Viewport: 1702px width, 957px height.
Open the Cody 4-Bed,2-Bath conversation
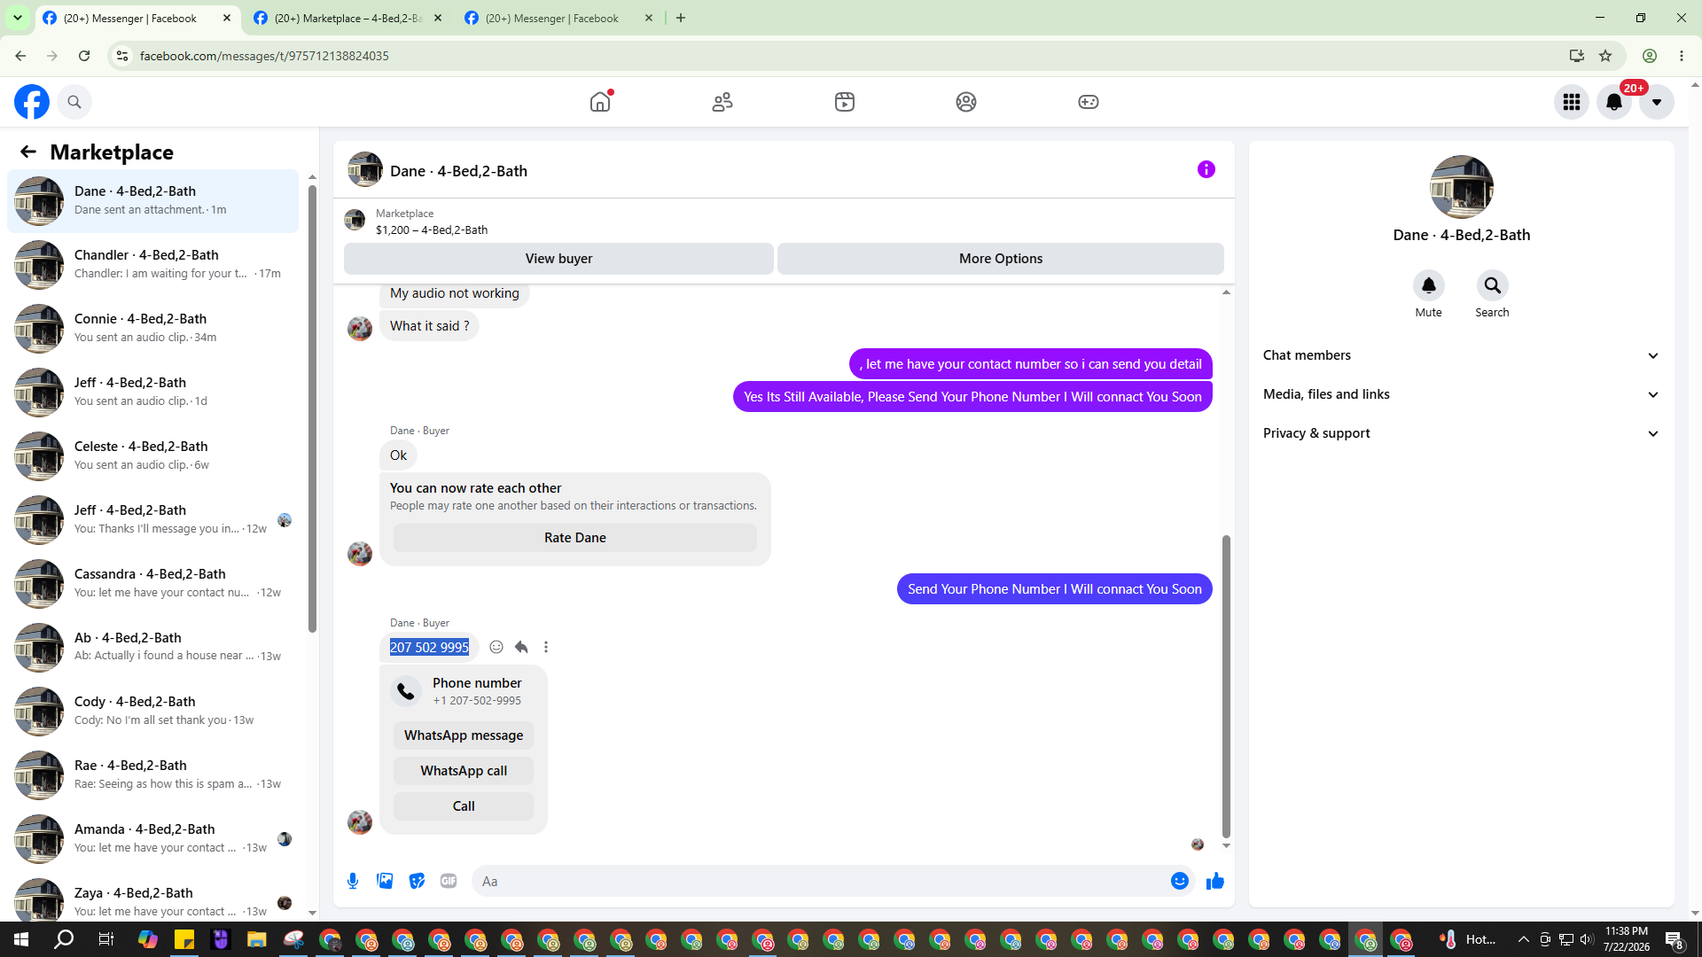point(152,712)
